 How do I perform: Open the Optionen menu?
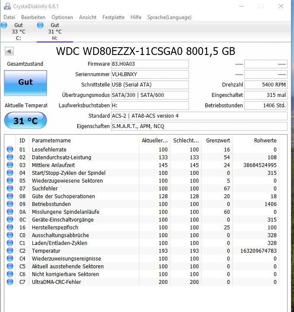62,17
